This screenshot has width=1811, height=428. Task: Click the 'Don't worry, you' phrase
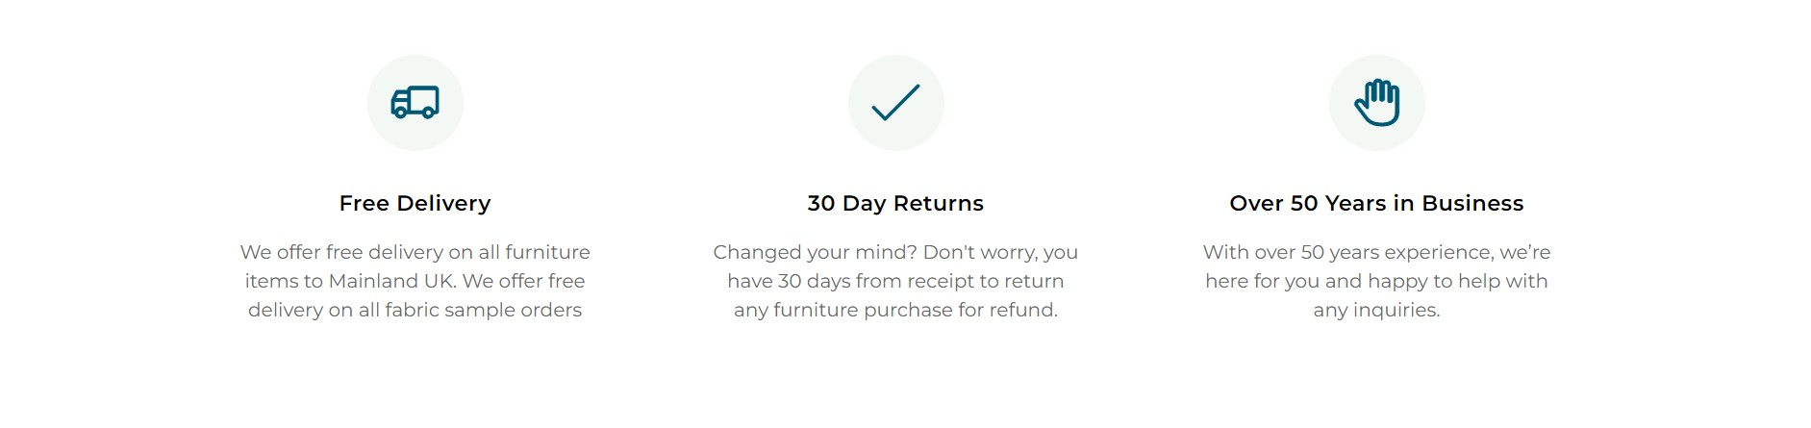(x=1000, y=252)
